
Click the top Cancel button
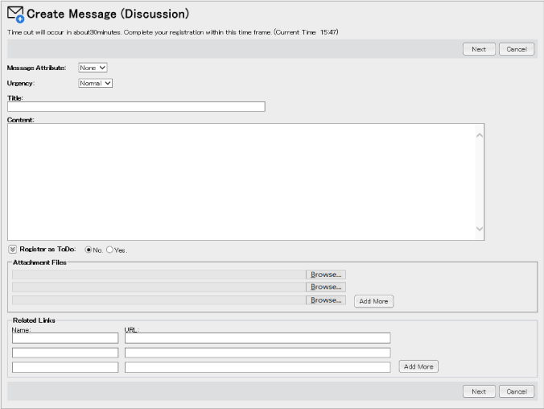[517, 49]
